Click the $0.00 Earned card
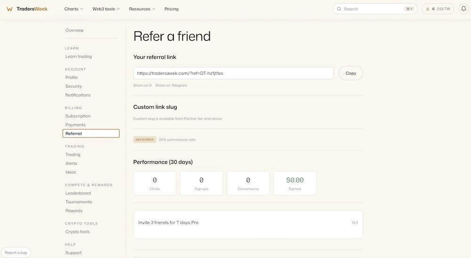The image size is (471, 258). 295,183
